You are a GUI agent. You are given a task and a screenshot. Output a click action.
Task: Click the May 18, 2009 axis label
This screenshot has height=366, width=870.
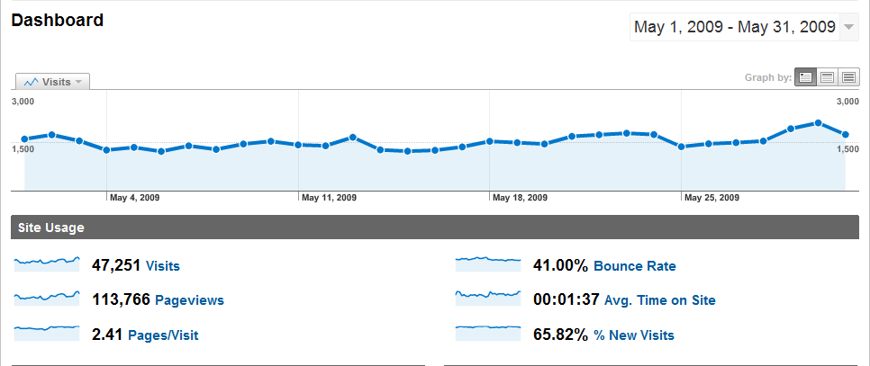click(520, 198)
